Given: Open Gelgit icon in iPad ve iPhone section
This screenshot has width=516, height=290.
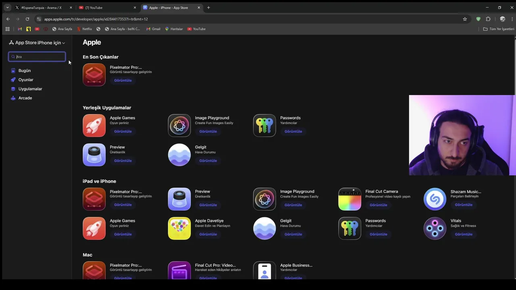Looking at the screenshot, I should 264,228.
